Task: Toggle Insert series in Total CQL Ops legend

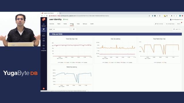Action: [x=66, y=62]
